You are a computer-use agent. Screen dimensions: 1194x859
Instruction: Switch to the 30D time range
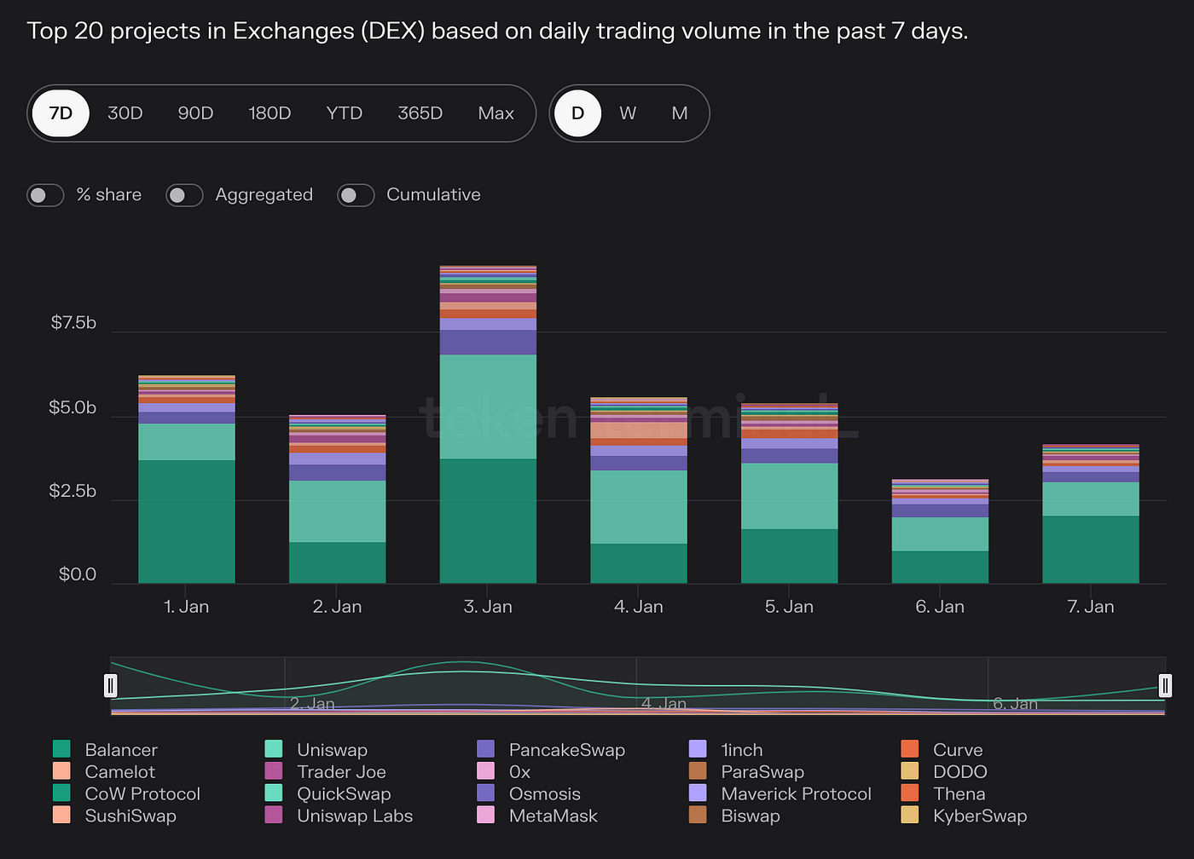[125, 113]
